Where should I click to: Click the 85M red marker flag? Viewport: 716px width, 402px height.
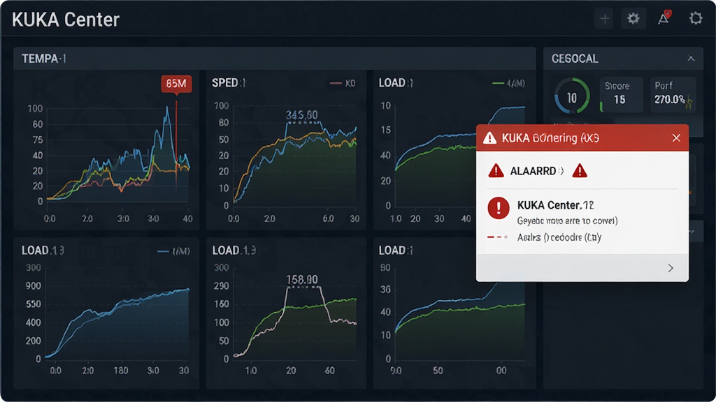[176, 84]
